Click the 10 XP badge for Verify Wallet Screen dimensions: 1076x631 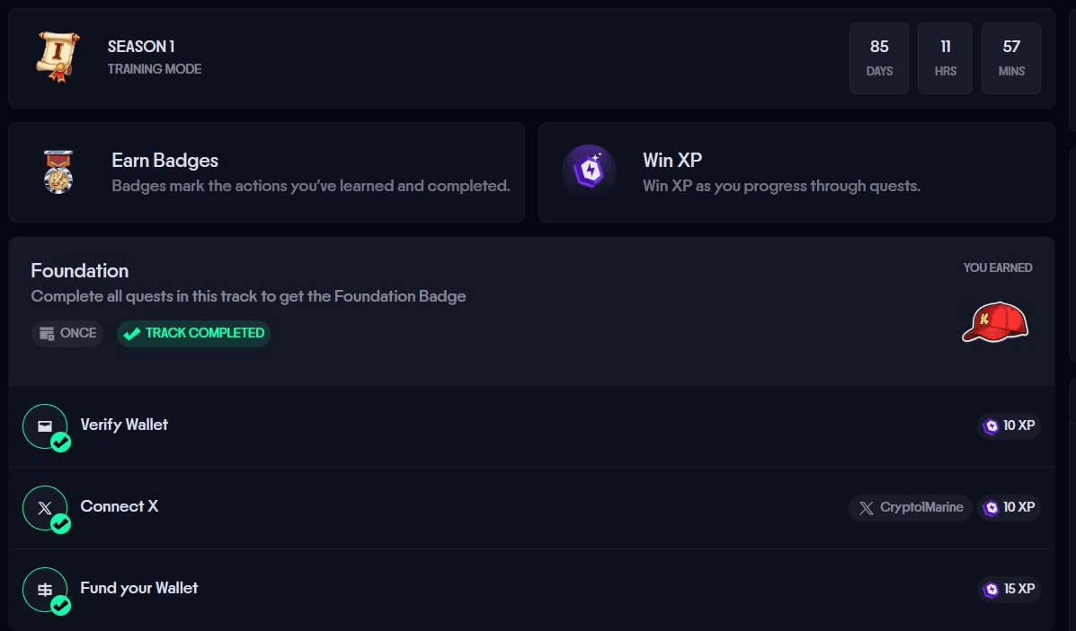(1009, 426)
